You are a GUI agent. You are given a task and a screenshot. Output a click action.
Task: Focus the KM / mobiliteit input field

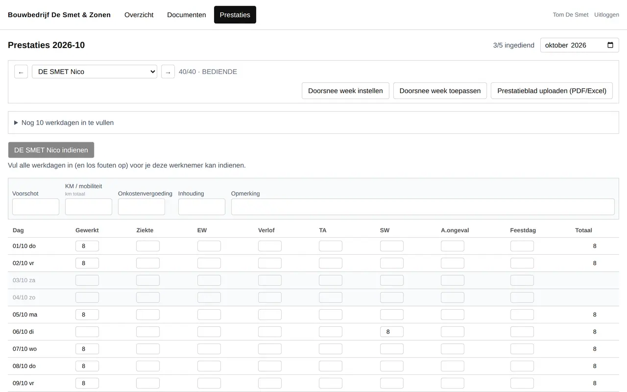[89, 207]
